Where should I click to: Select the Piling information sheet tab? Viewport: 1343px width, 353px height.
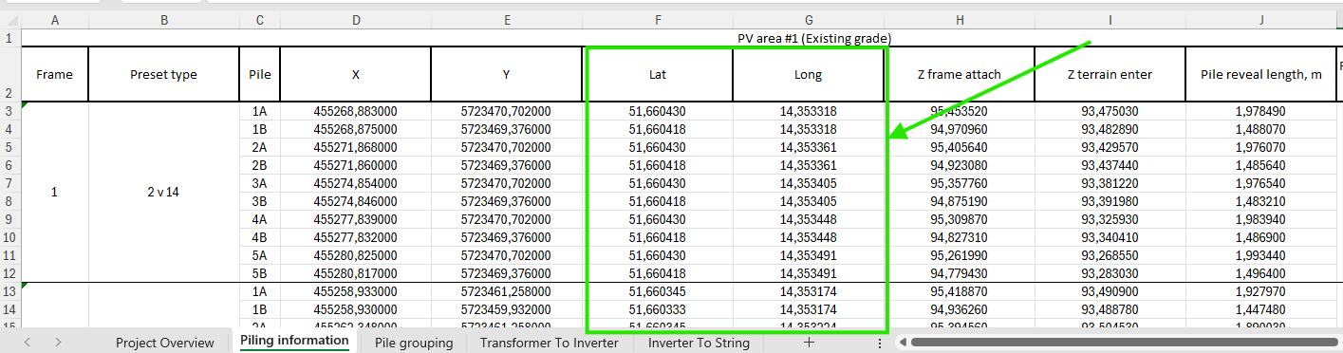coord(294,341)
